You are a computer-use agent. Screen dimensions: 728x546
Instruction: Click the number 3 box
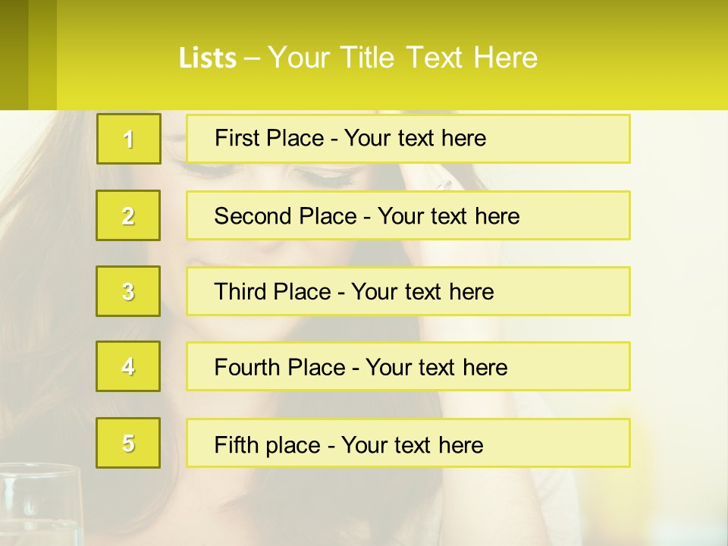coord(128,291)
